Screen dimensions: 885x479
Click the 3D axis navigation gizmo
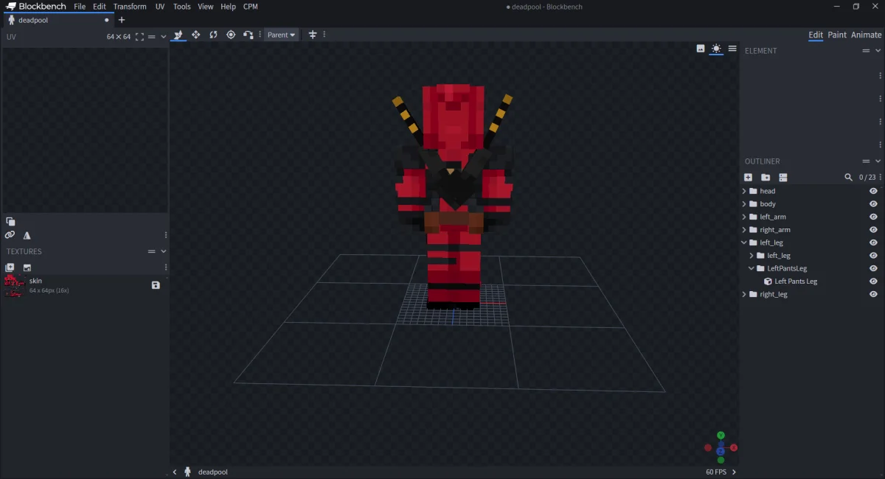pos(721,447)
